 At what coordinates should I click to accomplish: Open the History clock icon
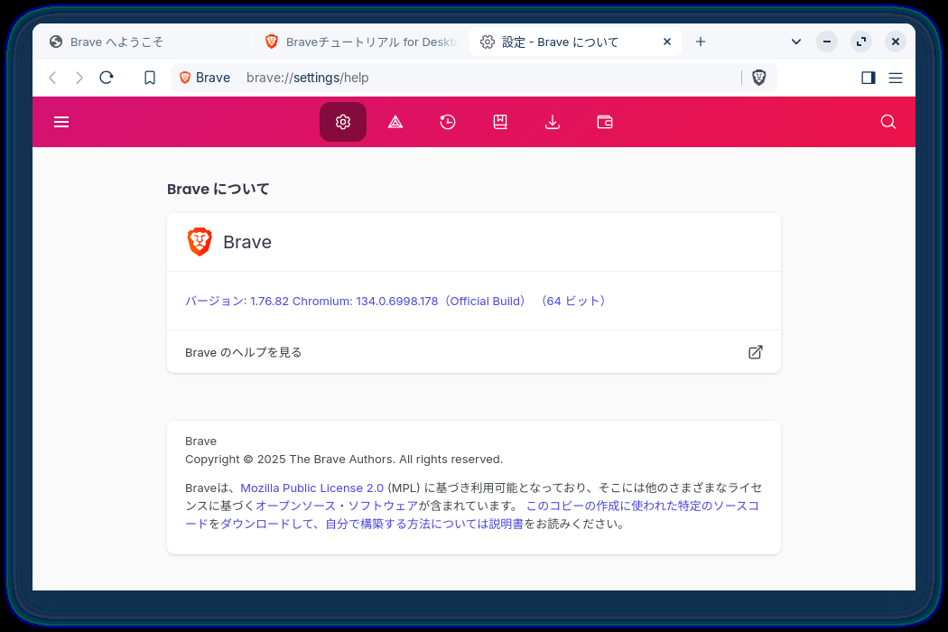448,122
